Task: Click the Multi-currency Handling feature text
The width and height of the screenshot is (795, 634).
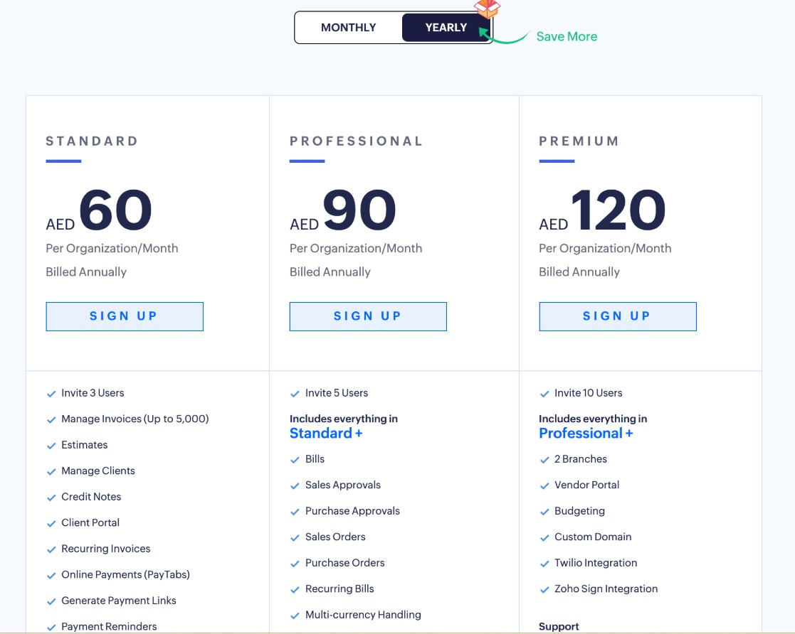Action: pos(363,615)
